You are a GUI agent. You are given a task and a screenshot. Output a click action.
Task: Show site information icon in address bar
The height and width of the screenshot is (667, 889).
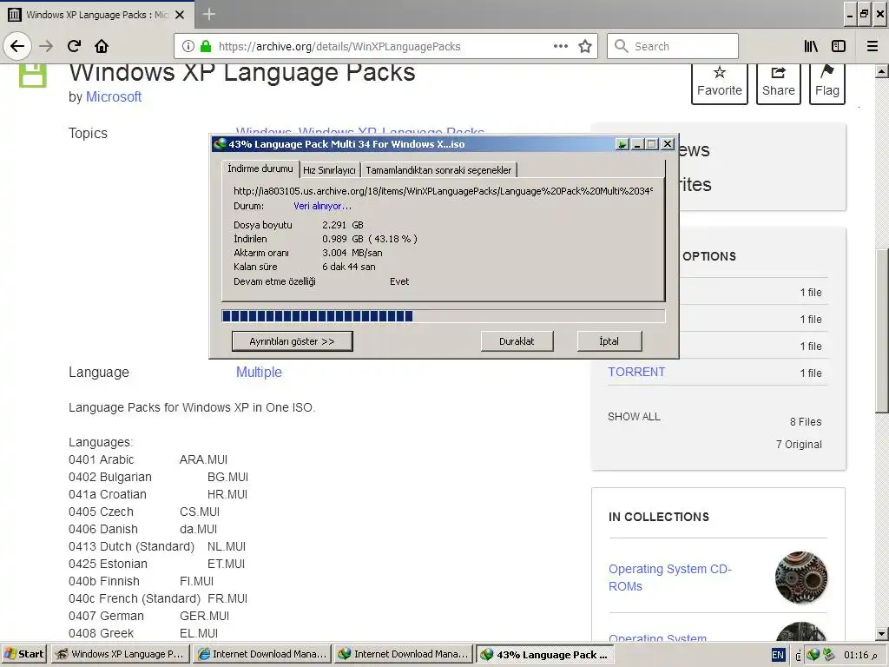pyautogui.click(x=188, y=46)
